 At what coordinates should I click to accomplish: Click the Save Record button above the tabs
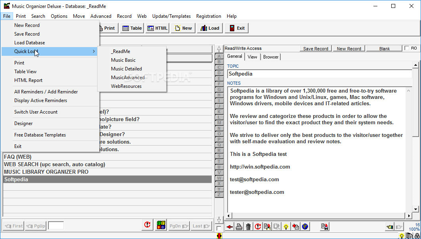tap(316, 49)
